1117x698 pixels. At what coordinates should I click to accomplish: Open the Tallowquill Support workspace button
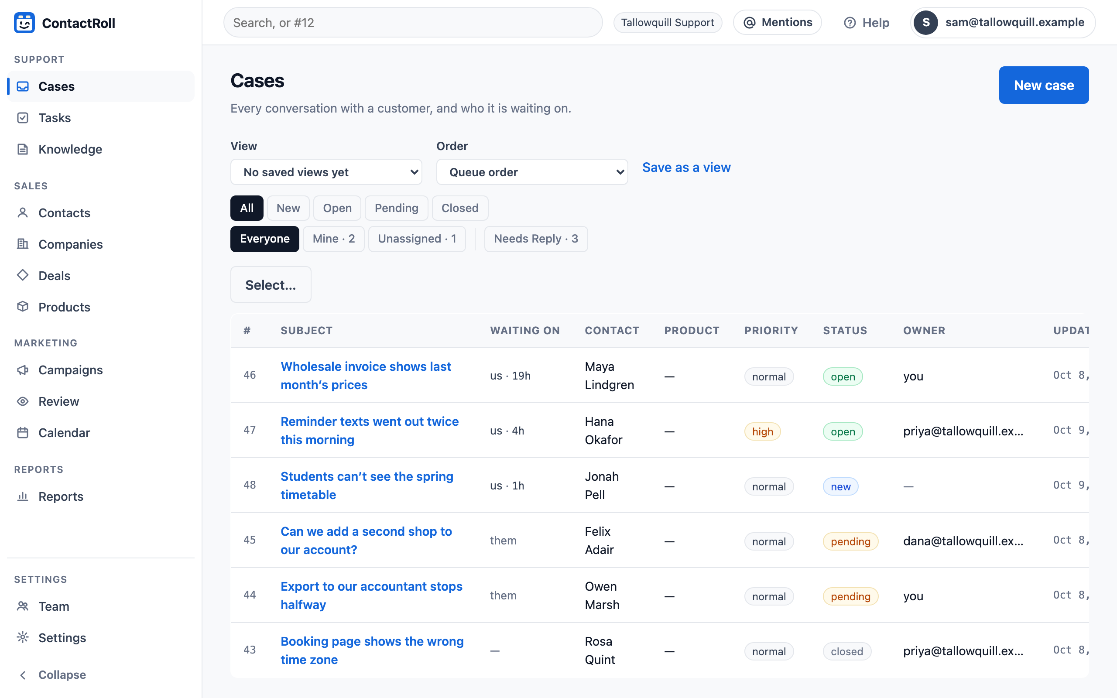[668, 23]
